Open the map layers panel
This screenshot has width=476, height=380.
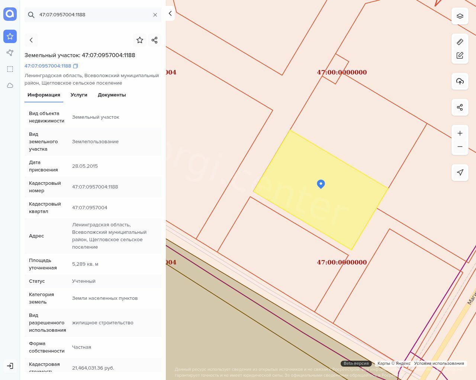pos(460,16)
